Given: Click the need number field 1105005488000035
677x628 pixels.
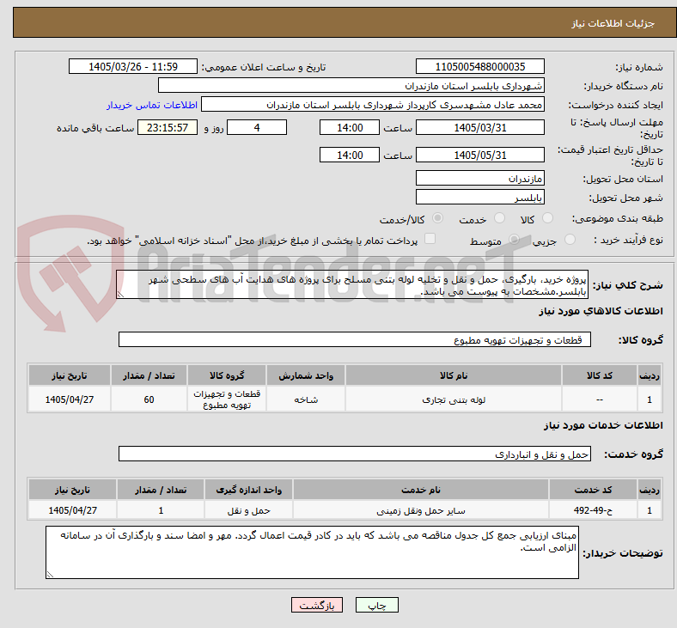Looking at the screenshot, I should [480, 67].
